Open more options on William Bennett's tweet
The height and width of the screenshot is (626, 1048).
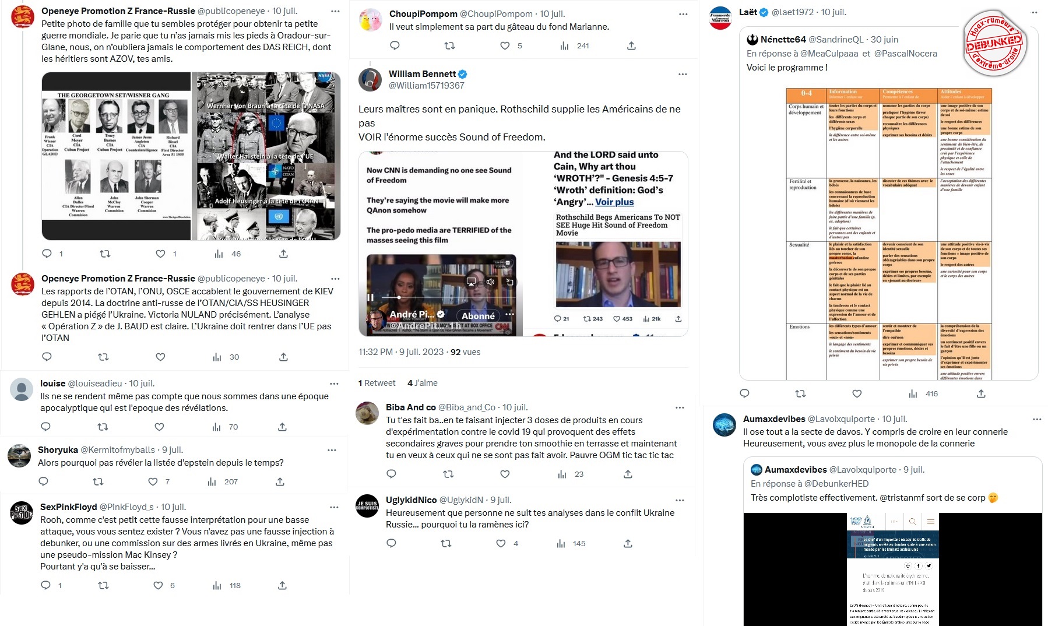(x=683, y=74)
